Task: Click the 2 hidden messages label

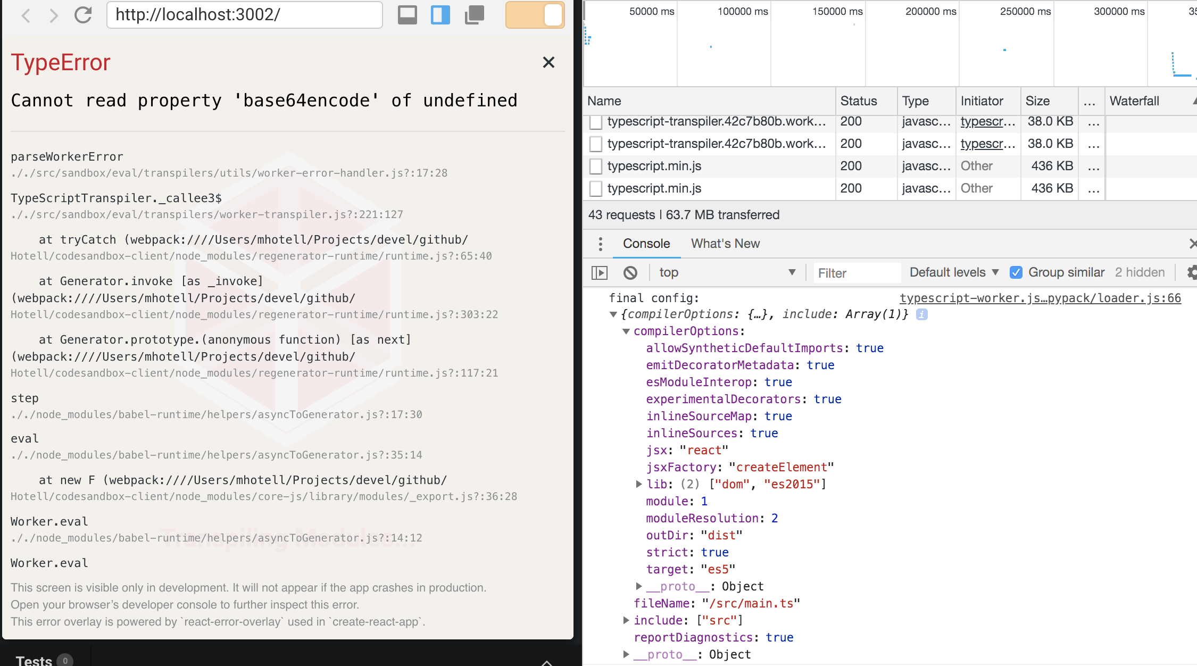Action: click(1140, 272)
